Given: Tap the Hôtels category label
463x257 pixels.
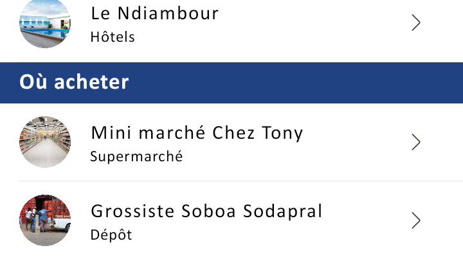Looking at the screenshot, I should (x=113, y=37).
